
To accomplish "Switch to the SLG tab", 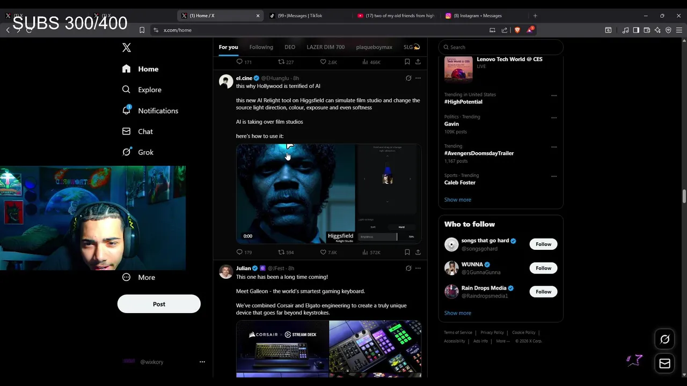I will point(412,47).
